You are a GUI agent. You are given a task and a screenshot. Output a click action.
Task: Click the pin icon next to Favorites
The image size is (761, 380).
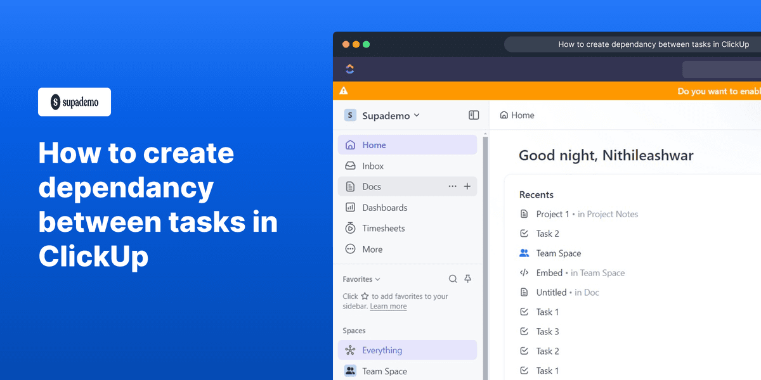point(467,279)
